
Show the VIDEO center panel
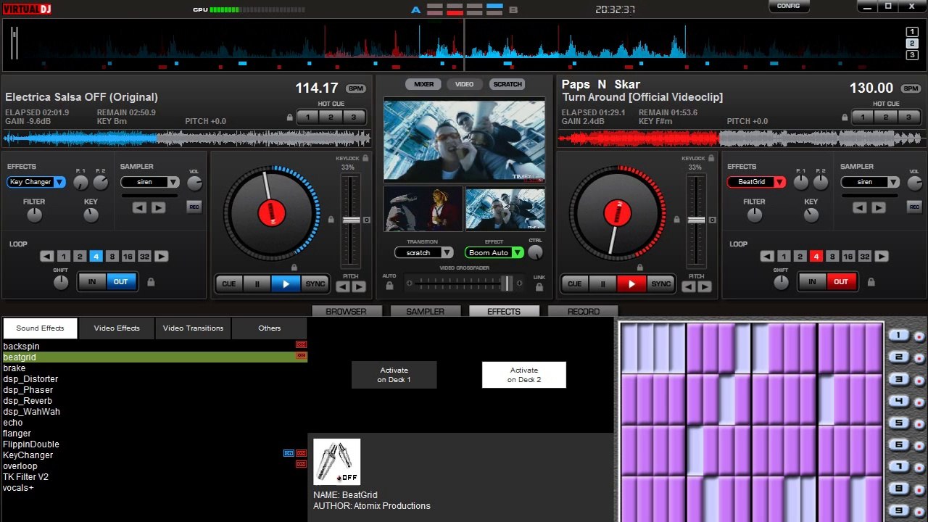point(464,84)
